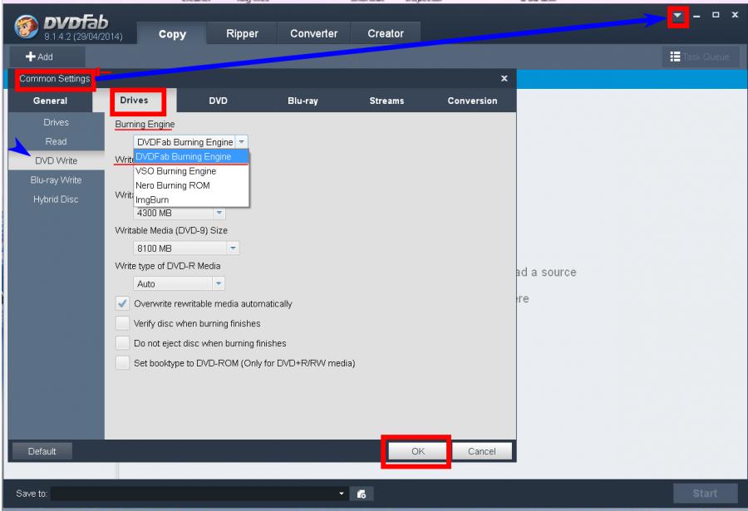The height and width of the screenshot is (511, 748).
Task: Select Drives in the left sidebar
Action: pos(57,122)
